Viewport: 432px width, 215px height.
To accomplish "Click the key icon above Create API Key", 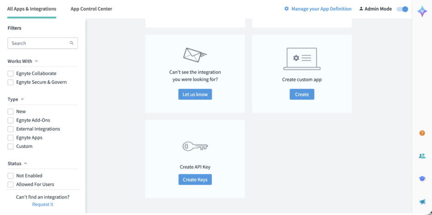I will tap(195, 146).
